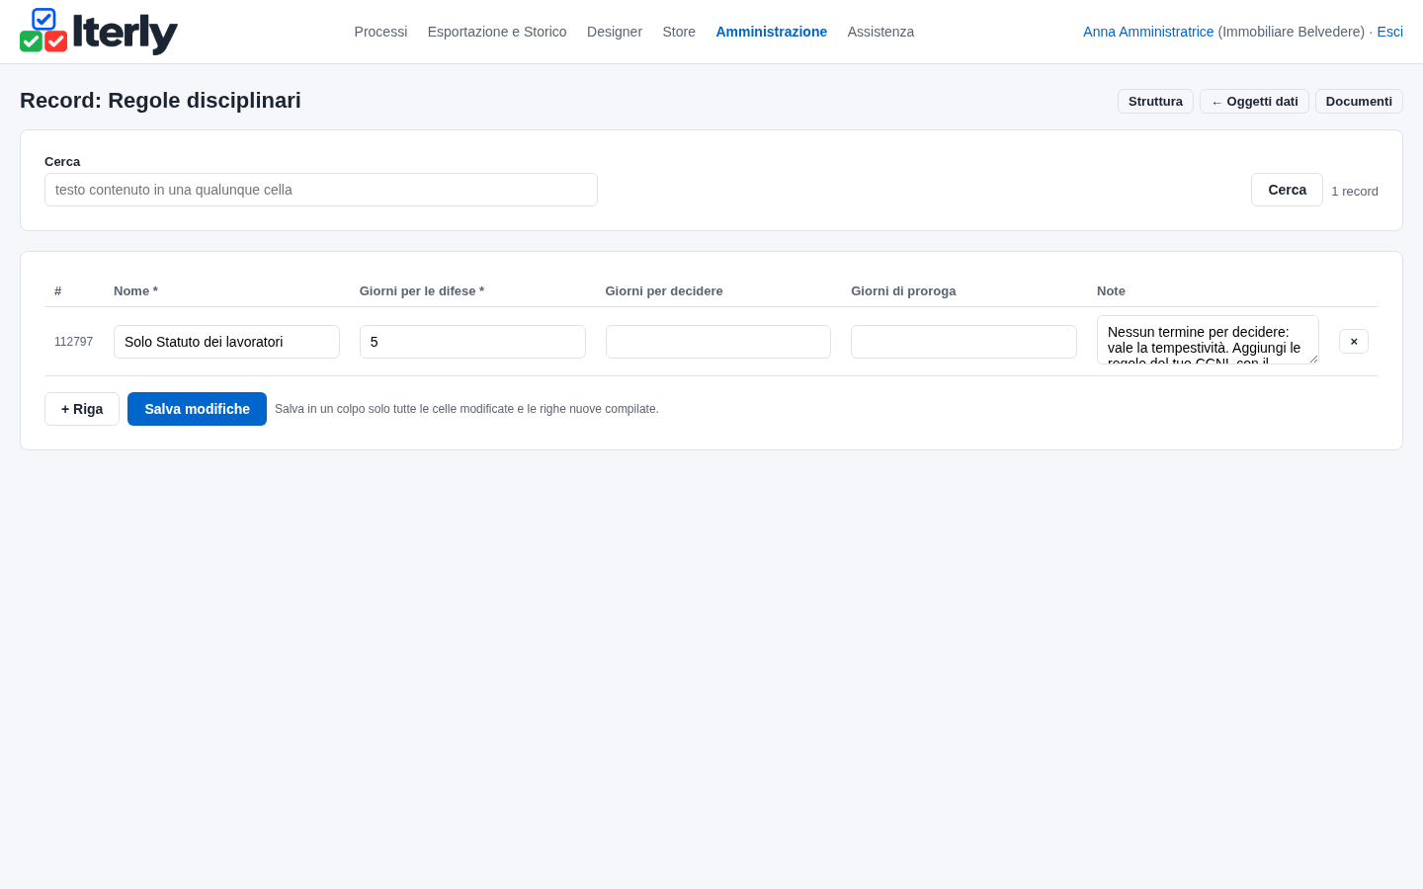Click the empty Giorni per decidere field
This screenshot has width=1423, height=889.
(x=718, y=342)
